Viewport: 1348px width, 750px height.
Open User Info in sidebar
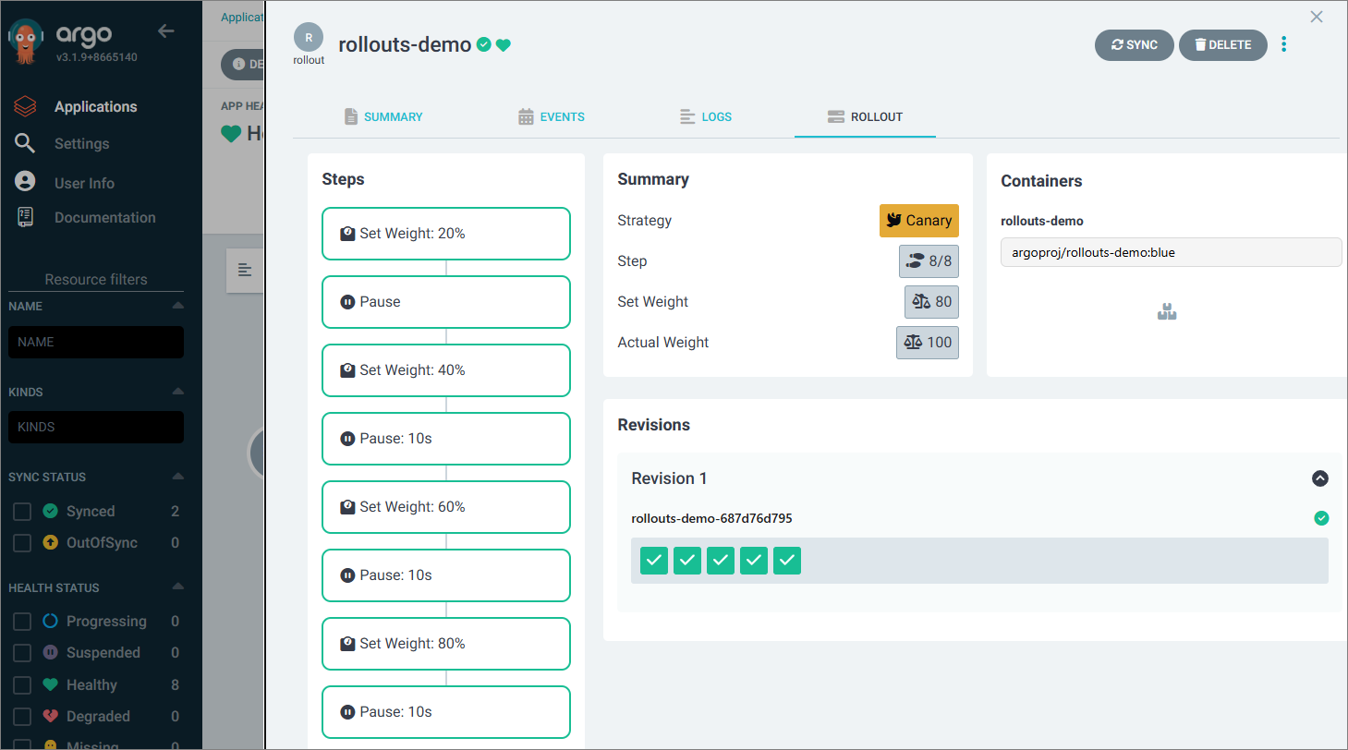(x=84, y=183)
